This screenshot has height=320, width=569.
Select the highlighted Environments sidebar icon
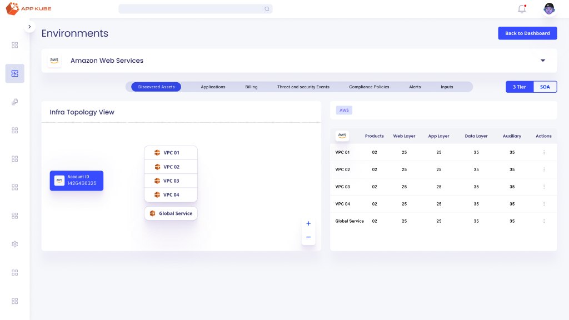click(x=15, y=73)
